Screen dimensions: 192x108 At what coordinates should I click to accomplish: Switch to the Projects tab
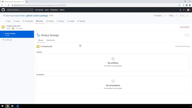coord(50,21)
